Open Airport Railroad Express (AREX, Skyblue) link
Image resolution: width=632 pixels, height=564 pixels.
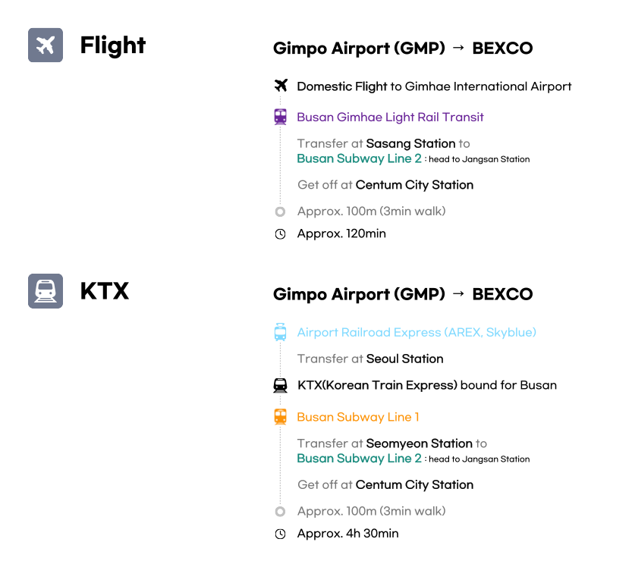(x=417, y=333)
